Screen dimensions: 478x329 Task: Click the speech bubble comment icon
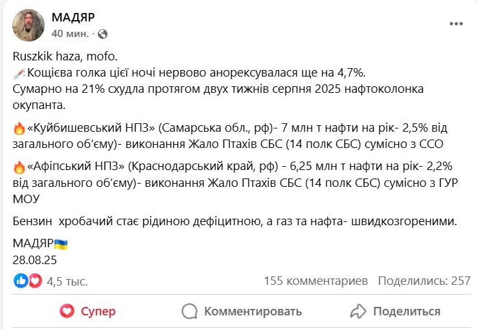click(190, 311)
